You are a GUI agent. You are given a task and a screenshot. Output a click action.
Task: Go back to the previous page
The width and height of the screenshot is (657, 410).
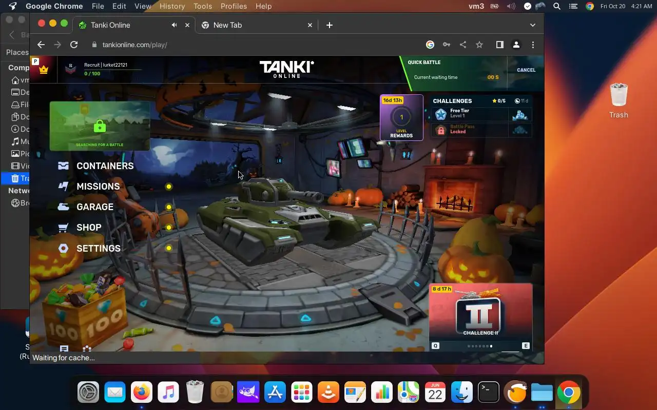pyautogui.click(x=41, y=45)
